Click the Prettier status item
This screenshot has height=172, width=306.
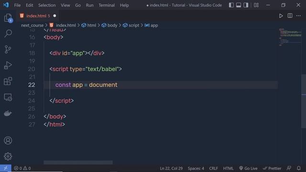272,168
